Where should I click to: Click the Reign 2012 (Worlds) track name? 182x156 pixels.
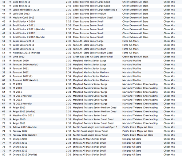pyautogui.click(x=24, y=112)
